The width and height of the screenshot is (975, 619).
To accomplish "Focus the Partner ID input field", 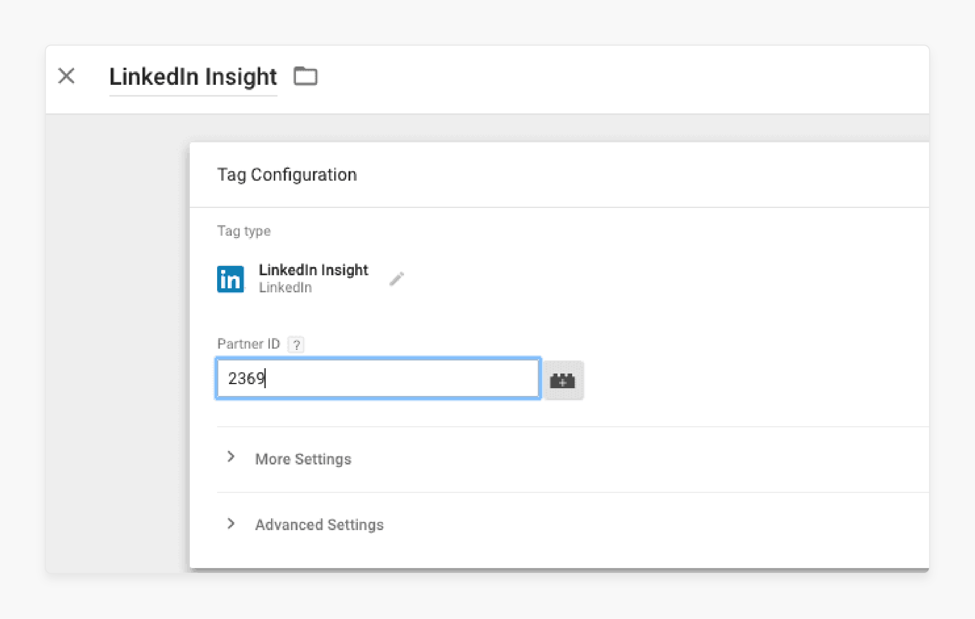I will pos(378,378).
